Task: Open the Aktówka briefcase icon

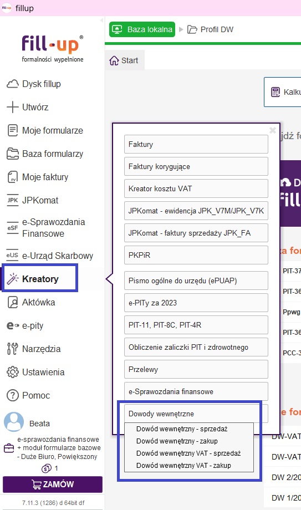Action: 13,302
